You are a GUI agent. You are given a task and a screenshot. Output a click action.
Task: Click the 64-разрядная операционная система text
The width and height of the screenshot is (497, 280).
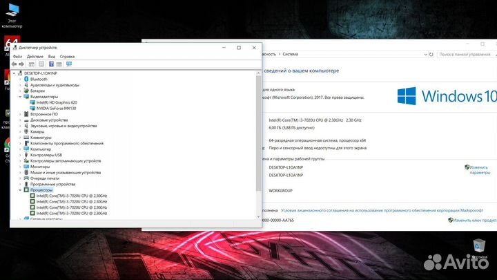coord(317,140)
